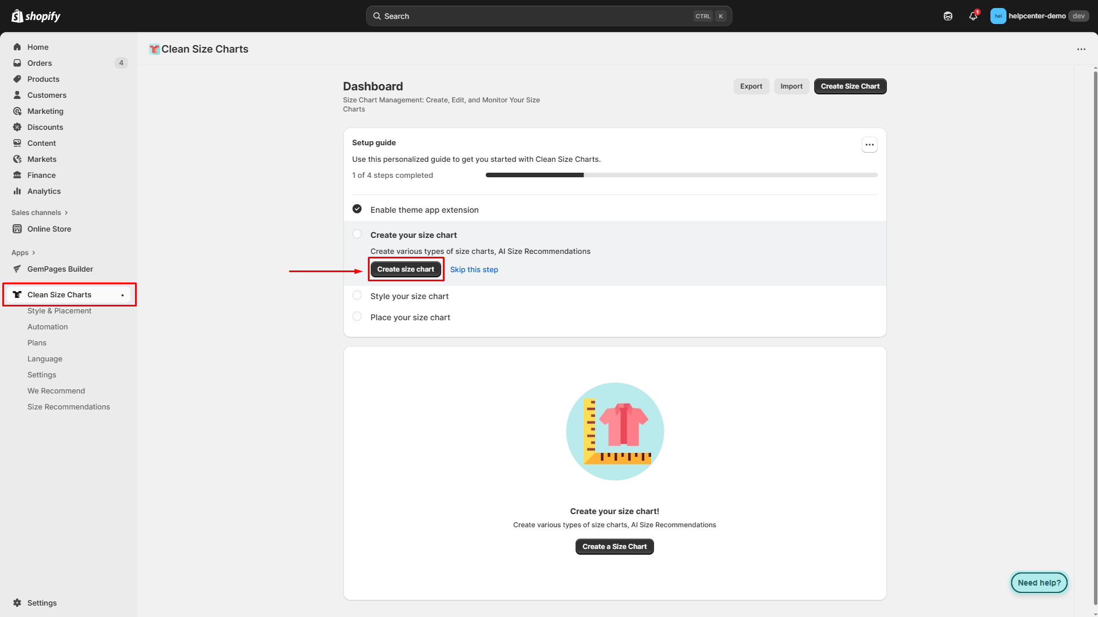
Task: Click the Import button
Action: tap(791, 86)
